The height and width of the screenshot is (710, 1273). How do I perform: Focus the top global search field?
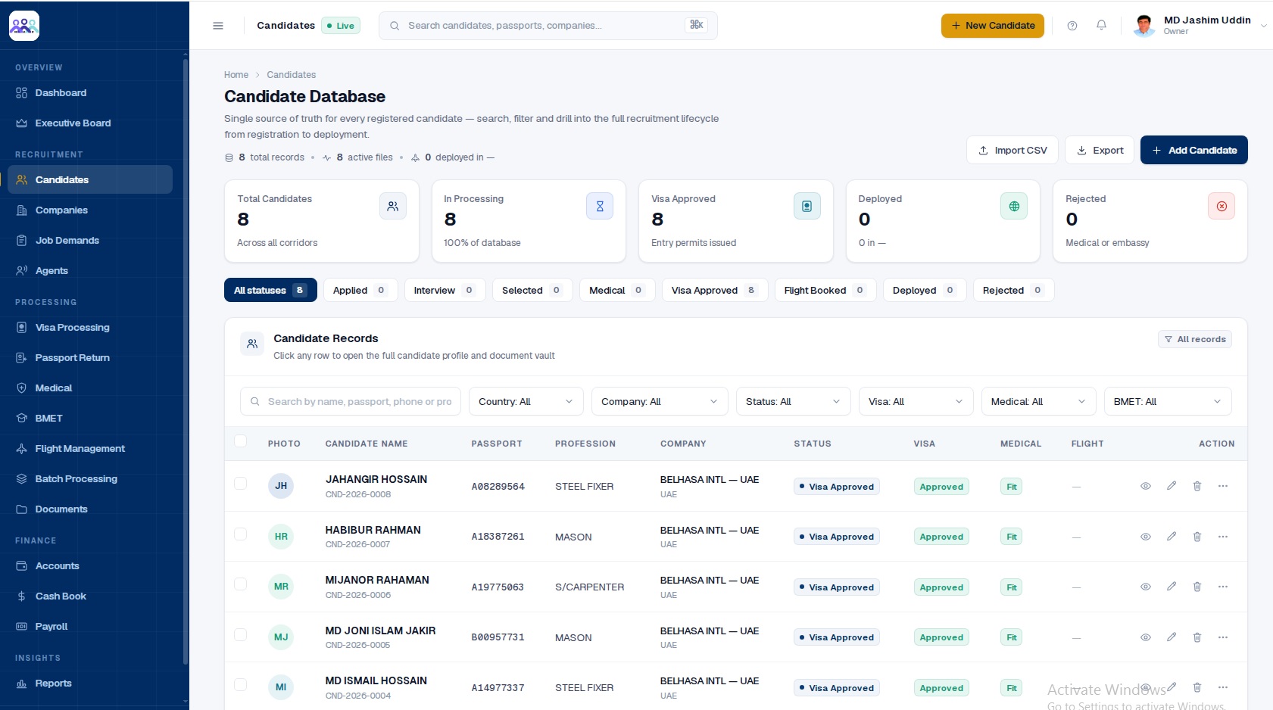click(548, 26)
